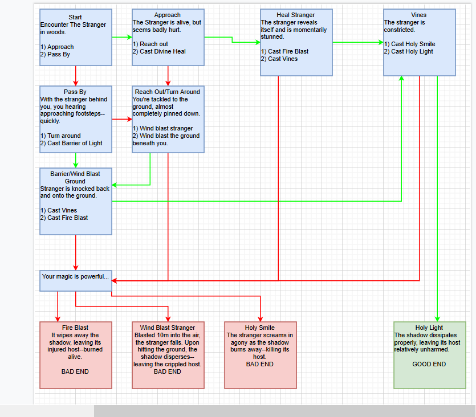Select the Approach node box
The height and width of the screenshot is (417, 476).
point(168,37)
